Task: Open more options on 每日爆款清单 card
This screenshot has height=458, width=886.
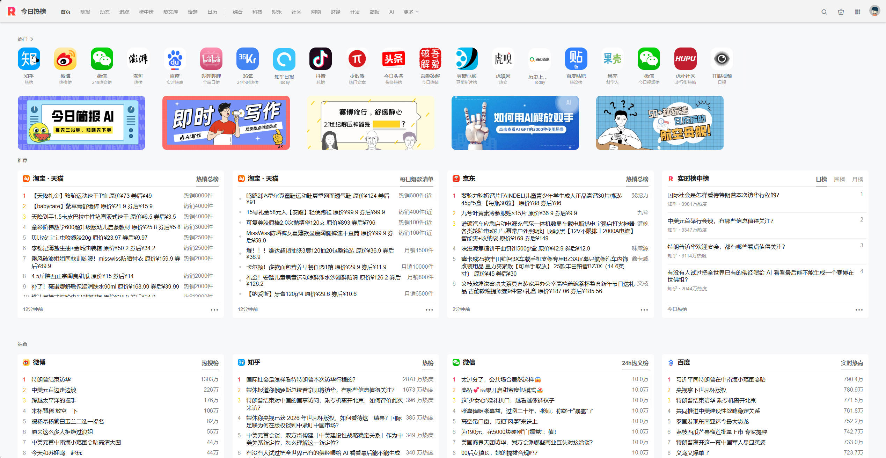Action: (429, 310)
